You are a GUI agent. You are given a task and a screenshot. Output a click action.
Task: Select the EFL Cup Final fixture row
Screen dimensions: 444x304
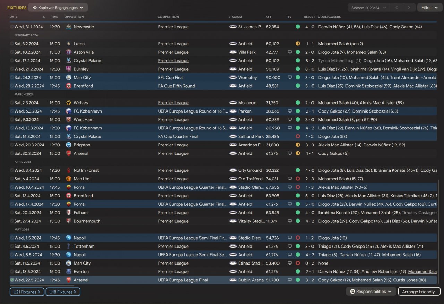[223, 78]
